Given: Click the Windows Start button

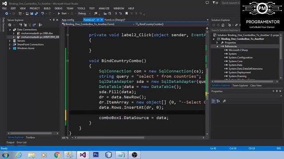Looking at the screenshot, I should (x=5, y=155).
